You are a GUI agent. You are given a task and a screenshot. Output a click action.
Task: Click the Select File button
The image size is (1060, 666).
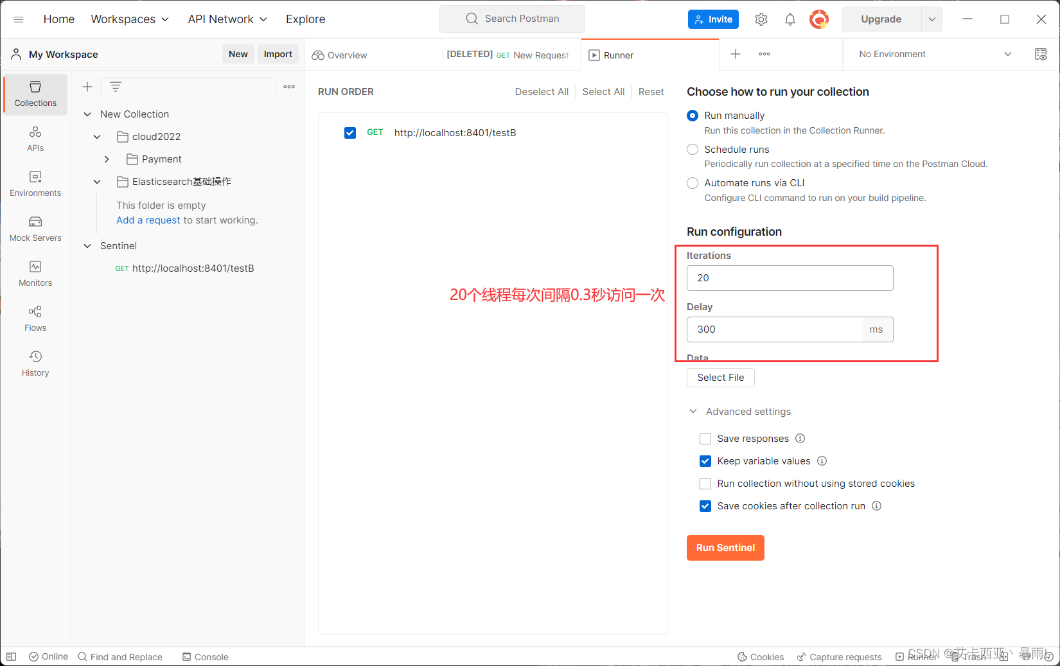point(721,378)
